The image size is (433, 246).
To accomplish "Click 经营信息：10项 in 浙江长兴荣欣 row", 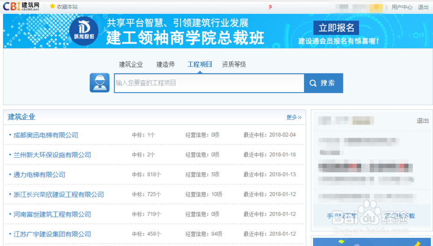I will click(x=204, y=194).
